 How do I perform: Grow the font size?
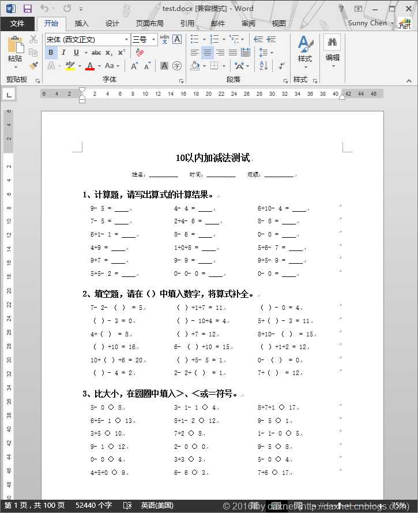click(x=134, y=66)
